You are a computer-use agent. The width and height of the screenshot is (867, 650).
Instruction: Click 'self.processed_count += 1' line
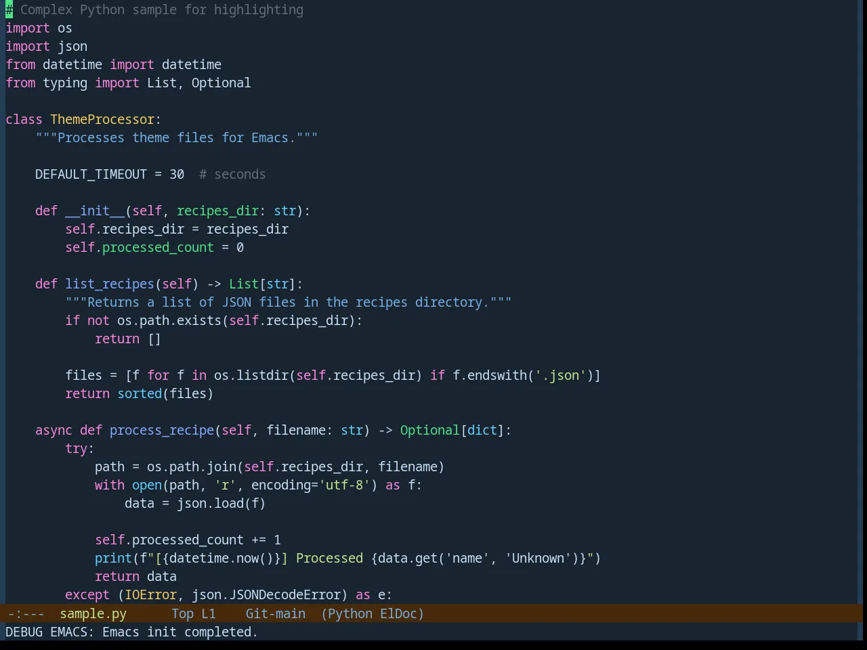(188, 540)
